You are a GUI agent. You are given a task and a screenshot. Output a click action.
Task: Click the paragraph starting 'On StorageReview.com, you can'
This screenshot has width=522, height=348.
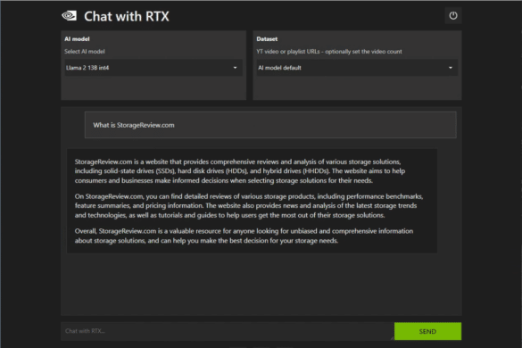point(249,206)
